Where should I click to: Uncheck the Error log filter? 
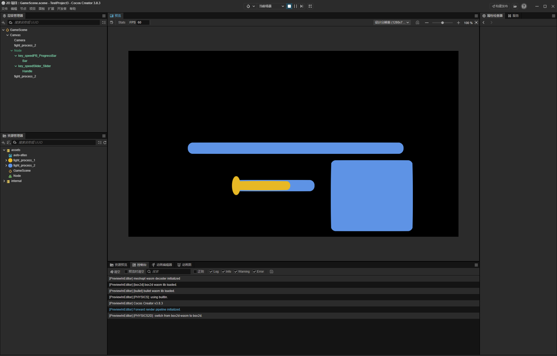tap(254, 272)
